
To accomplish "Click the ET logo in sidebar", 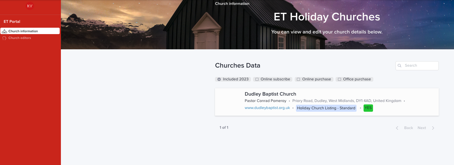I will (x=30, y=6).
